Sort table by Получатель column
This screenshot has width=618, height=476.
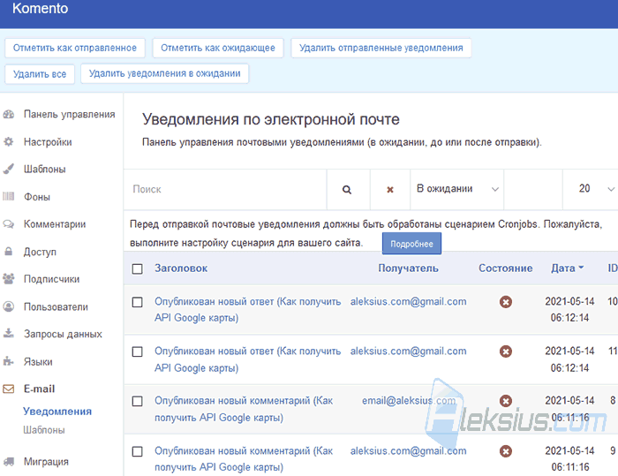(408, 268)
